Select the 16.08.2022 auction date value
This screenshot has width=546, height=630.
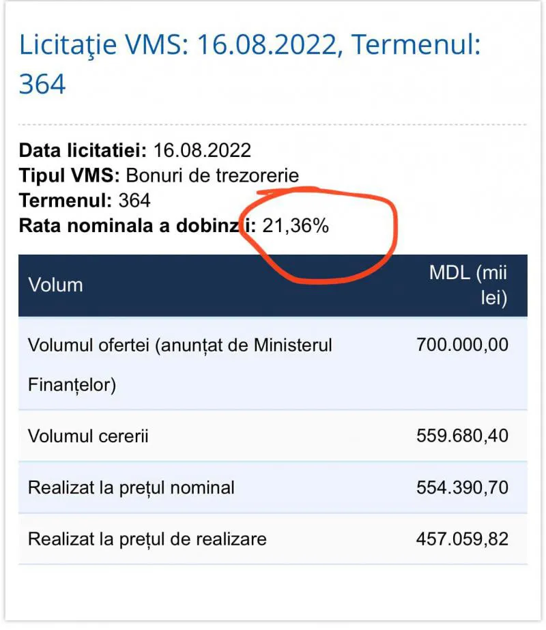pyautogui.click(x=202, y=151)
